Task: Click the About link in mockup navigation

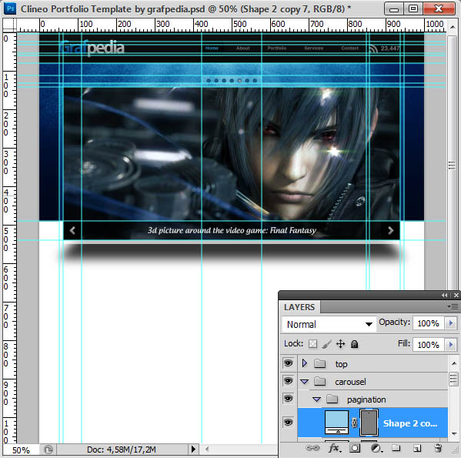Action: pyautogui.click(x=243, y=48)
